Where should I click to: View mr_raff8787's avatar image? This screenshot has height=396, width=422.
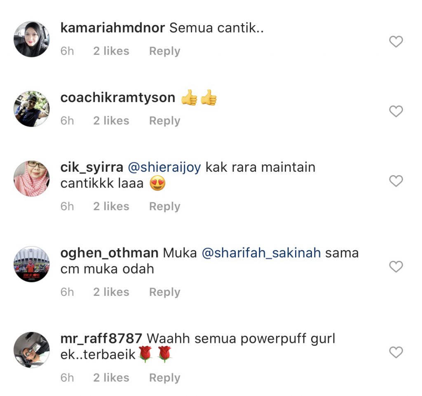32,350
